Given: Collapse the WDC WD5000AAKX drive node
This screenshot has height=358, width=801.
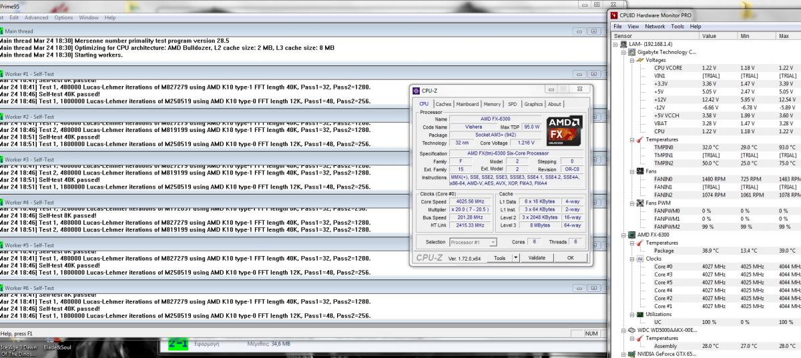Looking at the screenshot, I should 623,330.
